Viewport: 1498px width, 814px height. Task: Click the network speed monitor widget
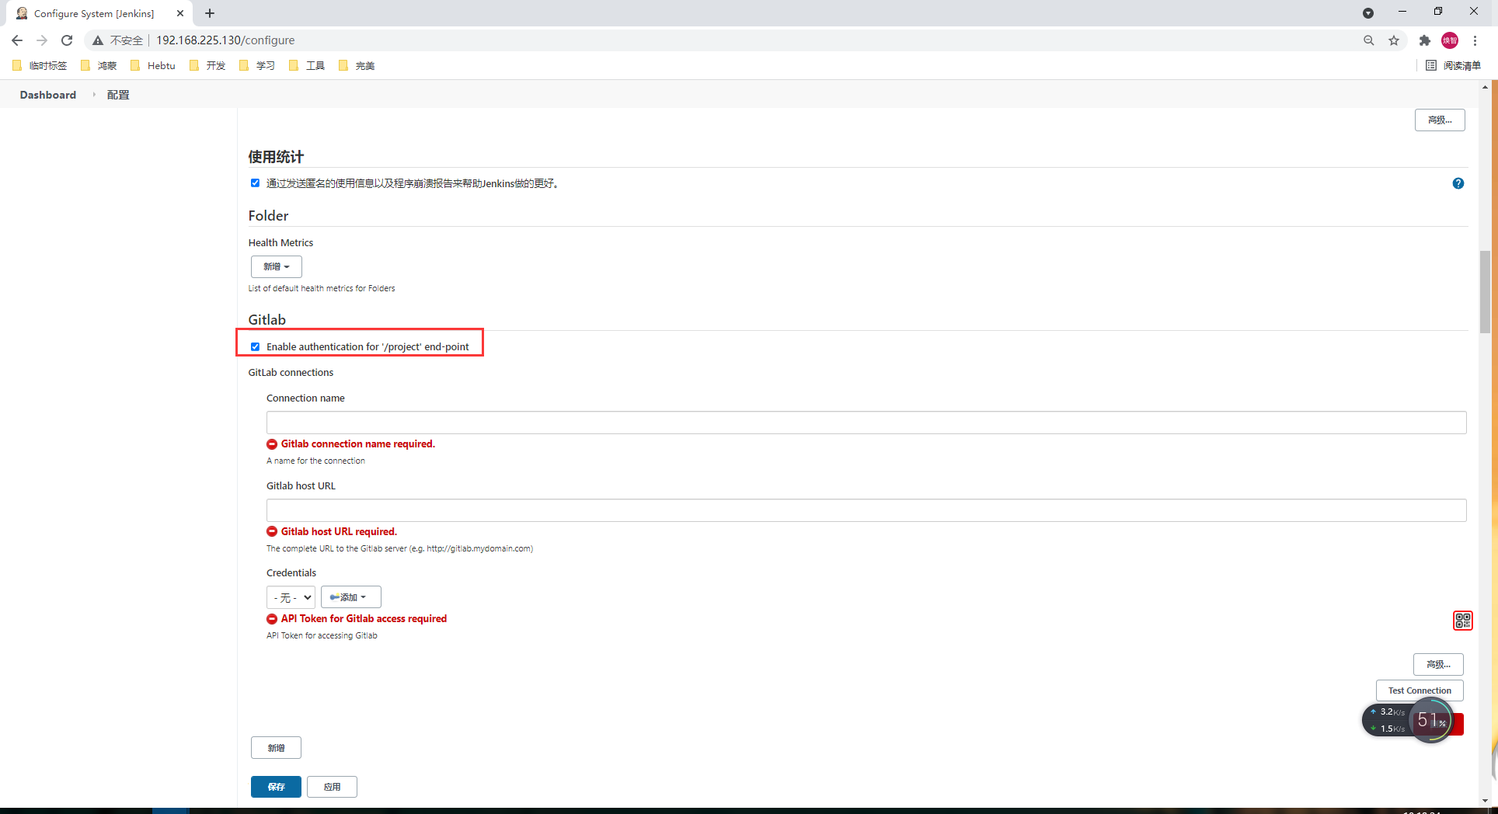tap(1407, 720)
